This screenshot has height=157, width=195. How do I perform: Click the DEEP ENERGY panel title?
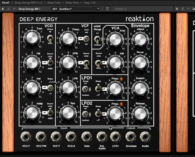(x=38, y=19)
